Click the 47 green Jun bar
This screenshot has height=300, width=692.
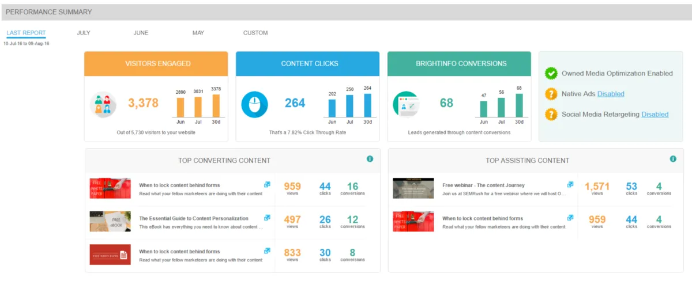(x=484, y=109)
